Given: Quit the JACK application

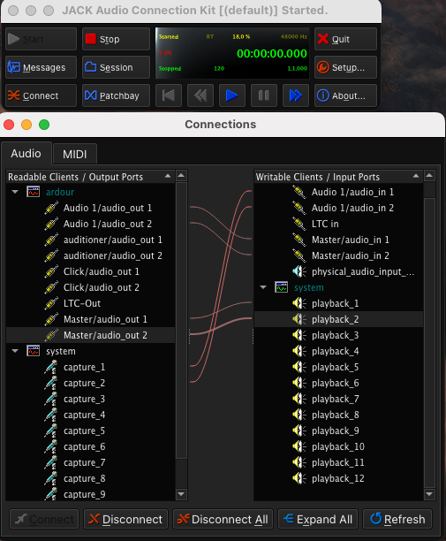Looking at the screenshot, I should [x=345, y=39].
